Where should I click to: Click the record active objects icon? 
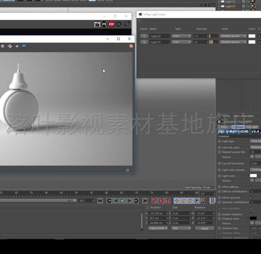point(154,201)
